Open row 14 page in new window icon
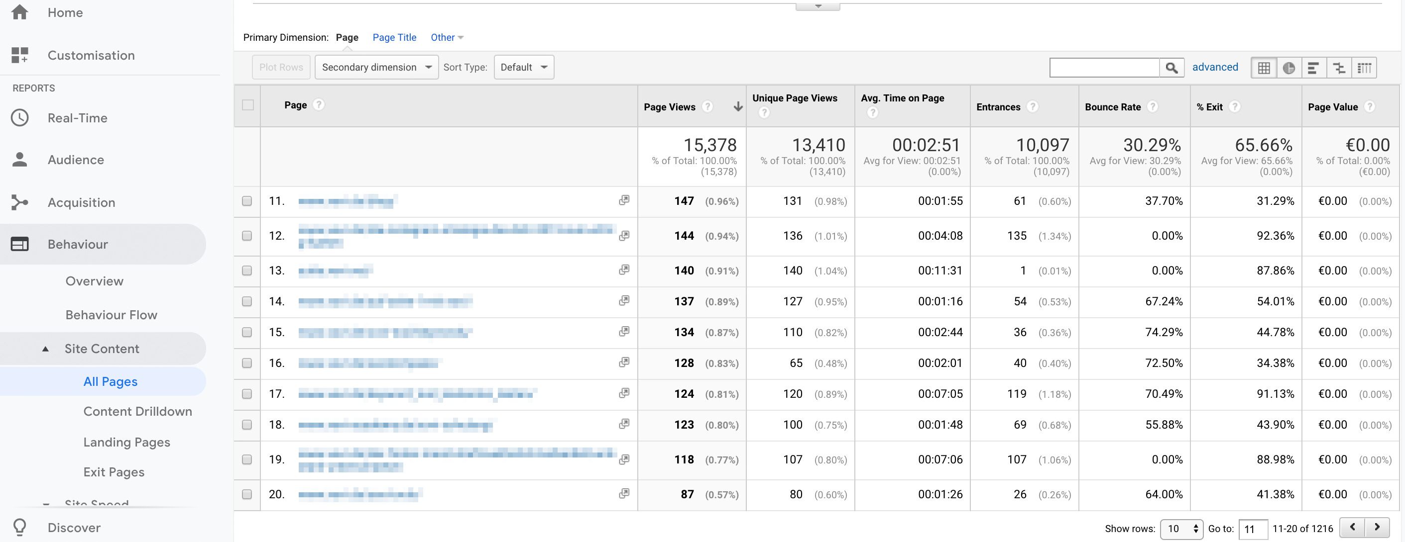This screenshot has height=542, width=1405. pos(624,301)
